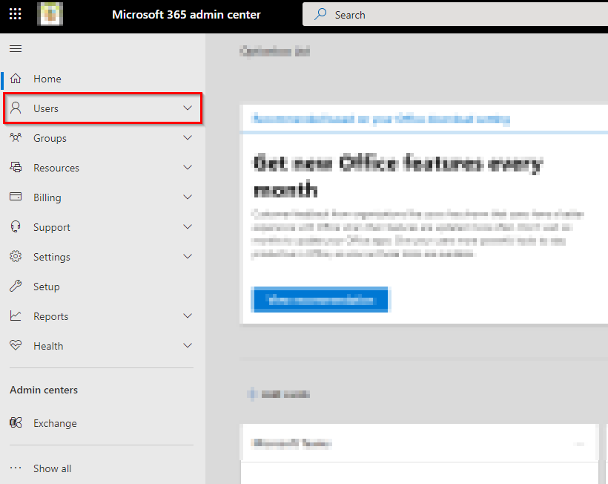Viewport: 608px width, 484px height.
Task: Expand the Support chevron
Action: coord(188,226)
